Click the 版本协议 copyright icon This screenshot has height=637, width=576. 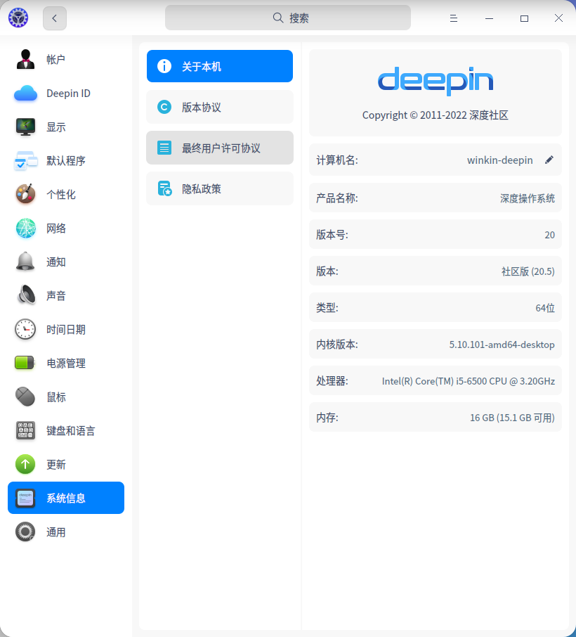164,107
